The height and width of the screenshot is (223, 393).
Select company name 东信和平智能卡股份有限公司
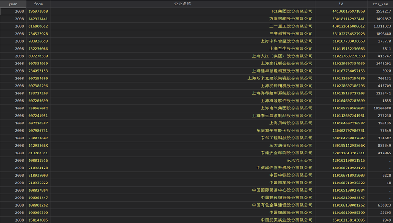(284, 131)
